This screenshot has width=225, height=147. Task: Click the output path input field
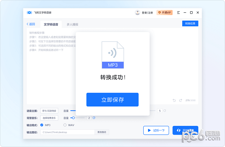(67, 132)
